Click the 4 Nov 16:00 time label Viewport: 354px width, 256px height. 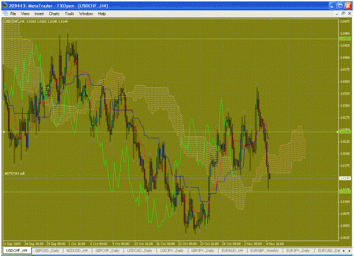click(x=275, y=244)
